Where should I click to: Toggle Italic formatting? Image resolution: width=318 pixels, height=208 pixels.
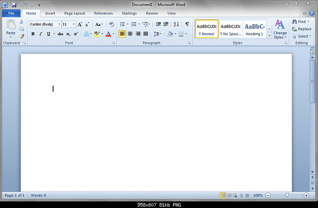point(41,34)
